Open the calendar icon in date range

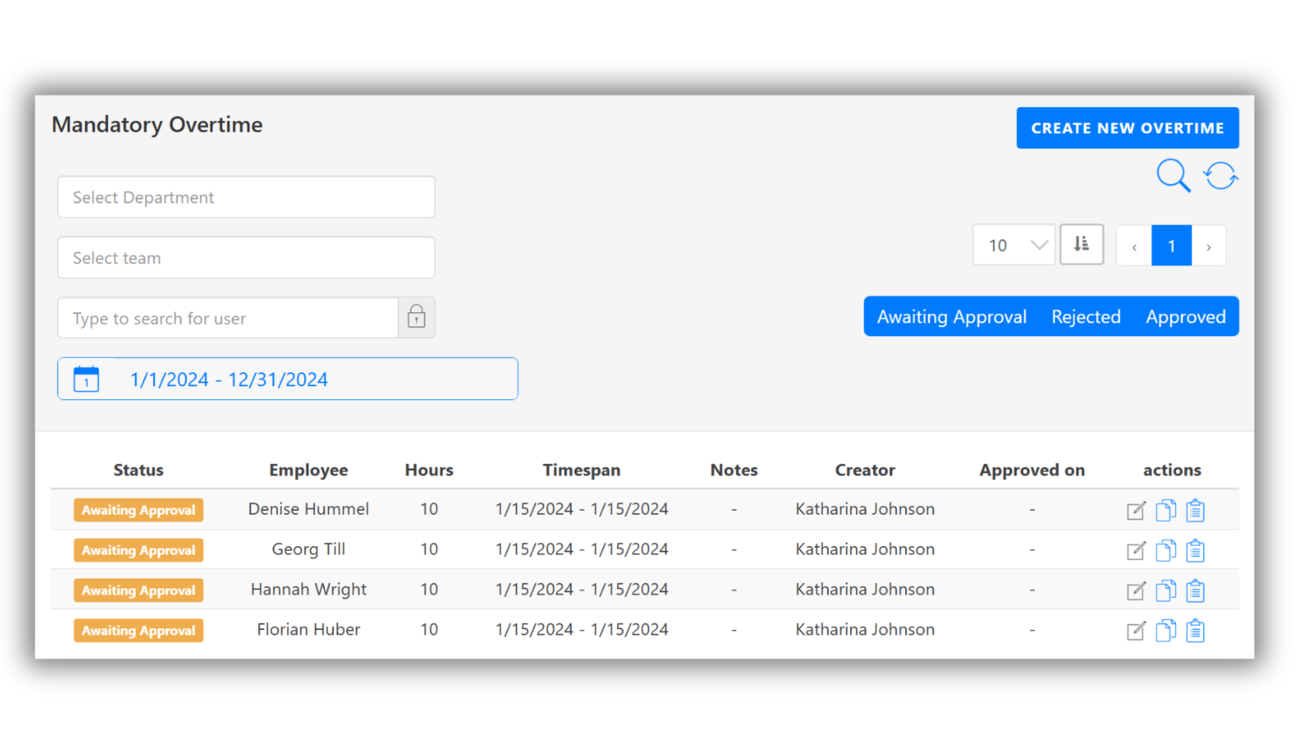(x=86, y=379)
